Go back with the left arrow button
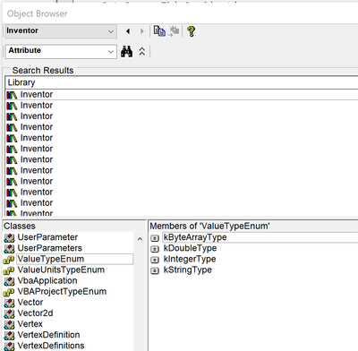 pyautogui.click(x=128, y=31)
